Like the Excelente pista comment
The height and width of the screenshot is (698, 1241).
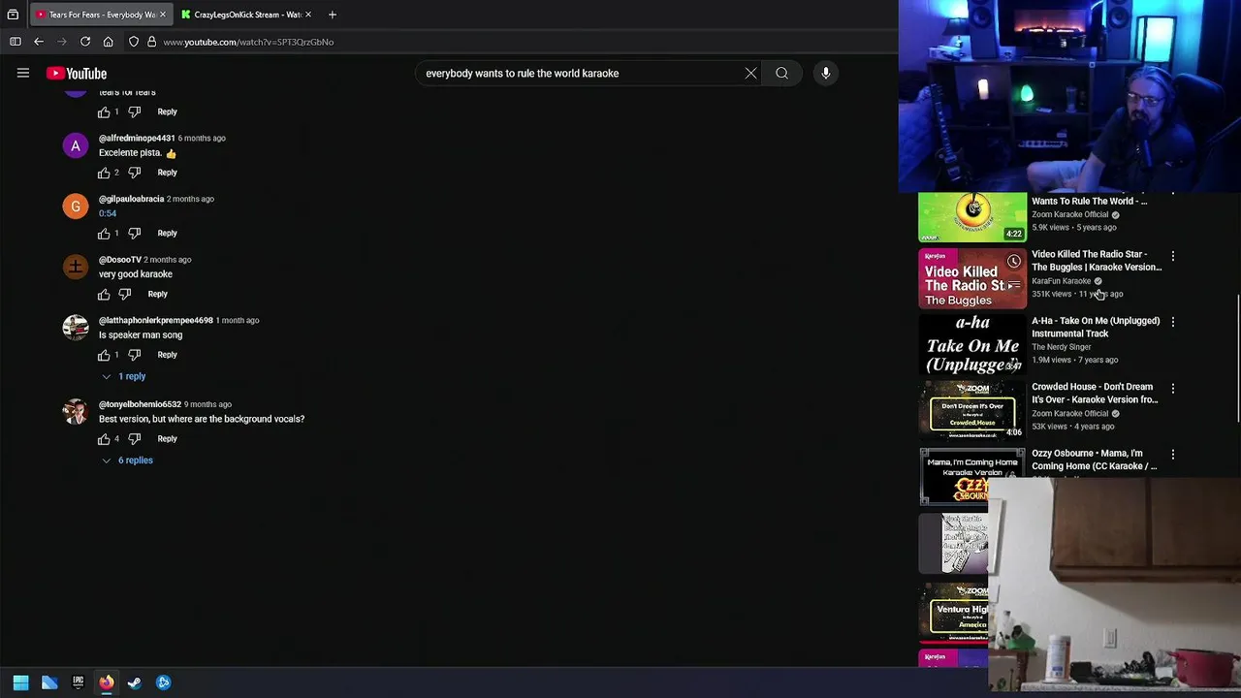coord(104,173)
